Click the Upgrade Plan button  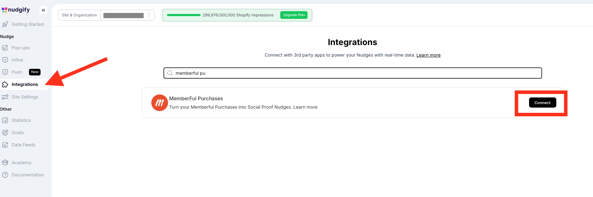pos(294,15)
